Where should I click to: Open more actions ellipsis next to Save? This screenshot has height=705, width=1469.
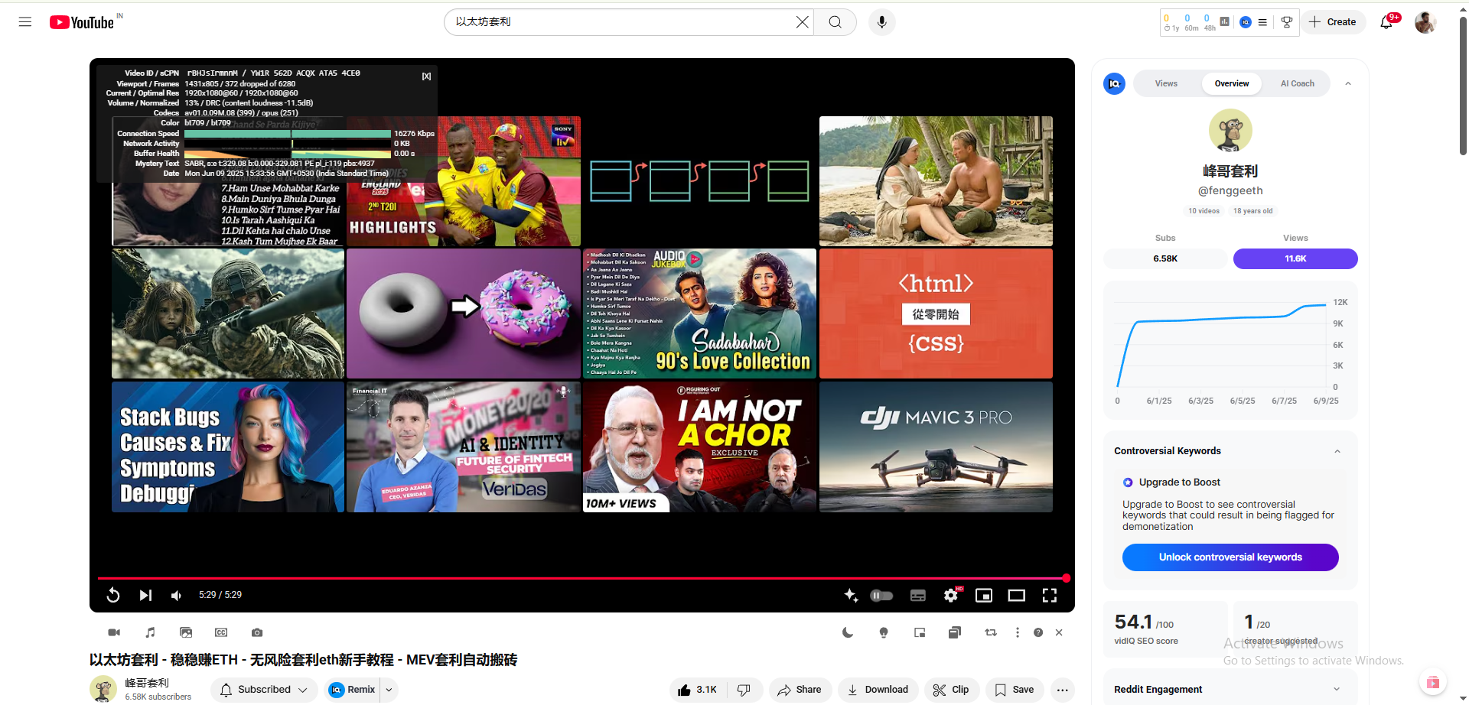pyautogui.click(x=1063, y=690)
